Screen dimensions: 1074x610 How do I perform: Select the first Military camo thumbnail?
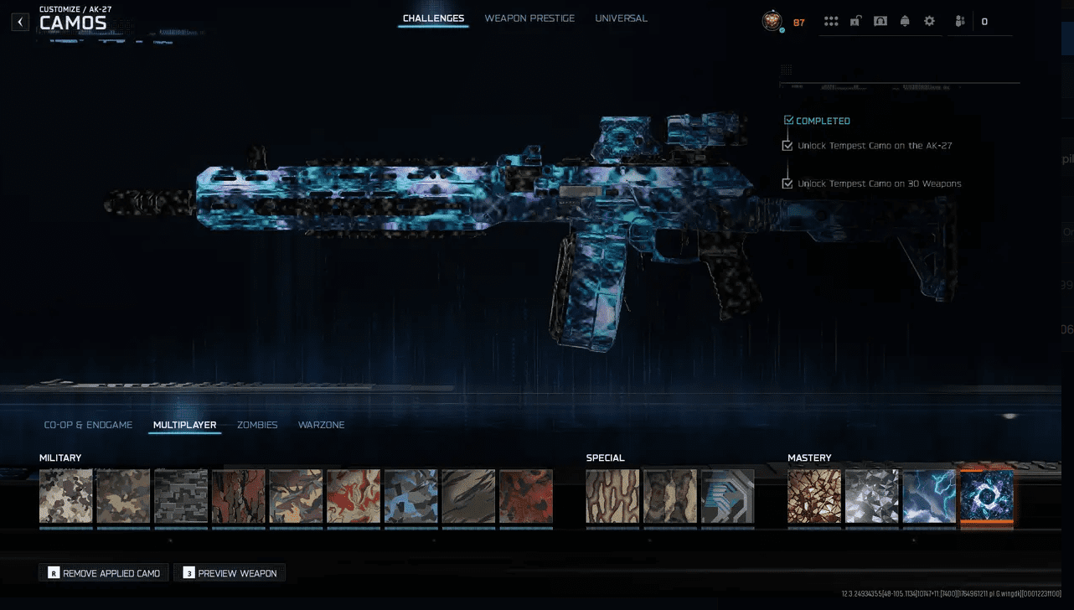click(x=66, y=496)
